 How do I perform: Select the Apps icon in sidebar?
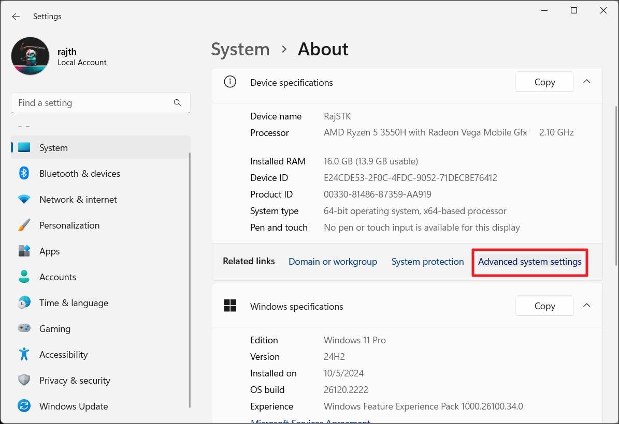[24, 251]
